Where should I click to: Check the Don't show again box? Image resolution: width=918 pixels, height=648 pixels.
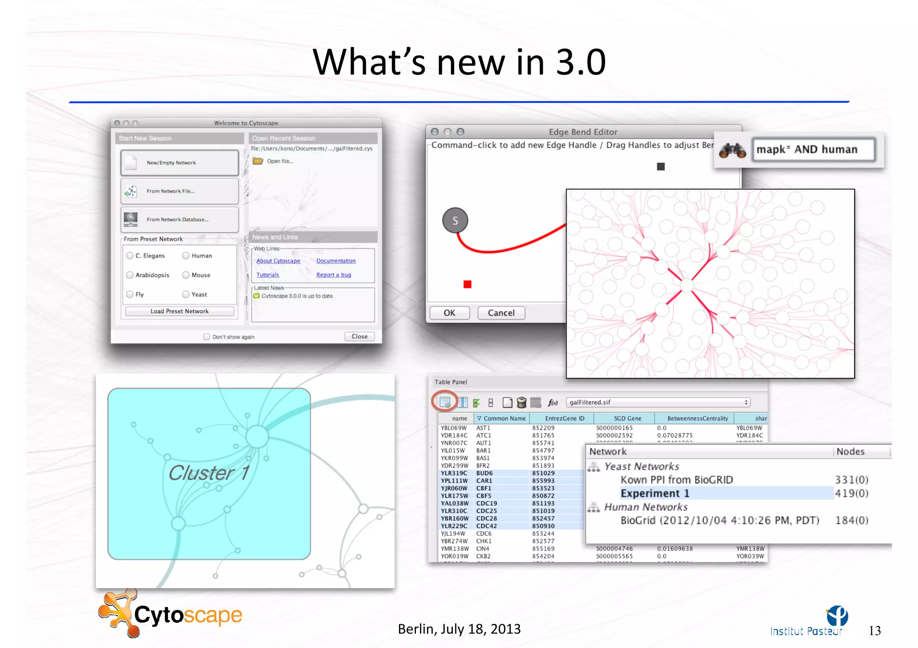pos(207,337)
